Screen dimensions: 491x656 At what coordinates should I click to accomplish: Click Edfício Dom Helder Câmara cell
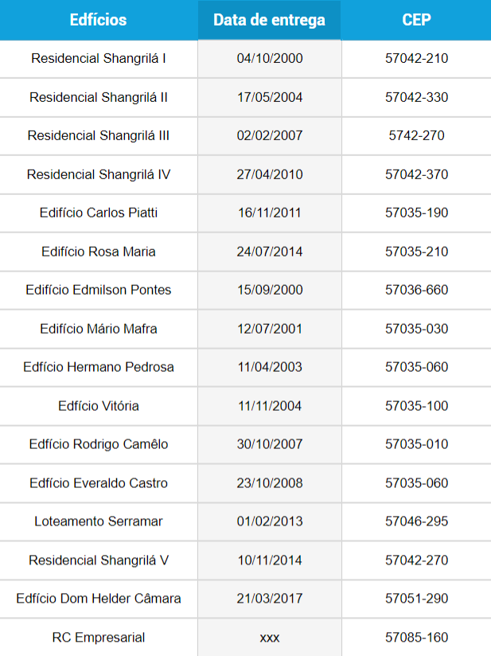[x=99, y=599]
